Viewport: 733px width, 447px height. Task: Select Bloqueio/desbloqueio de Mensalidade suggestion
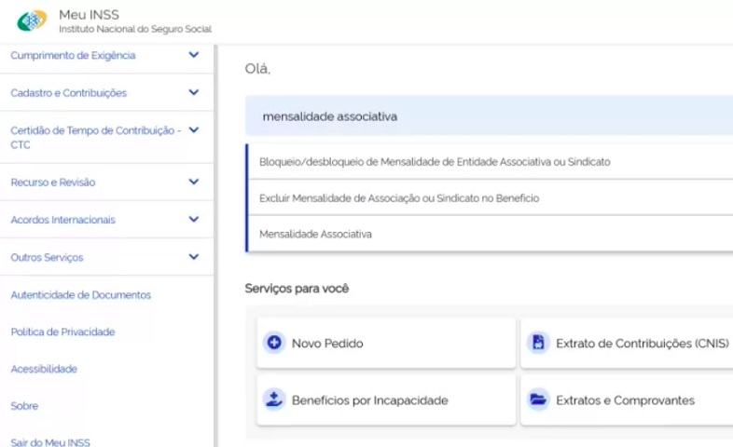click(435, 161)
